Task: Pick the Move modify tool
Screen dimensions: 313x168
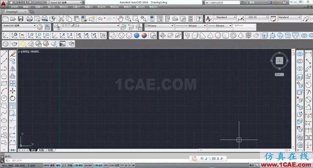Action: (13, 91)
